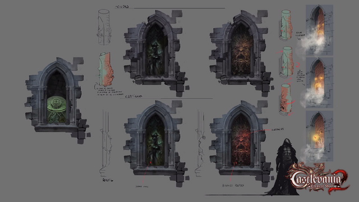Viewport: 359px width, 202px height.
Task: Open the middle glowing face render panel
Action: pyautogui.click(x=319, y=82)
